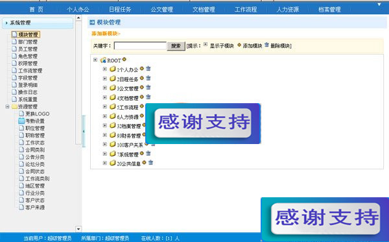
Task: Click the trash icon for 4文档管理
Action: [148, 97]
